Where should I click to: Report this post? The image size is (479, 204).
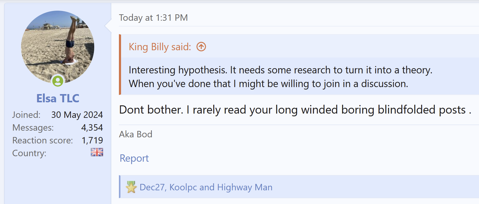tap(134, 158)
